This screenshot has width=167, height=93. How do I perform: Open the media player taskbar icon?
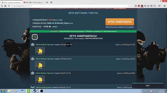pyautogui.click(x=15, y=91)
